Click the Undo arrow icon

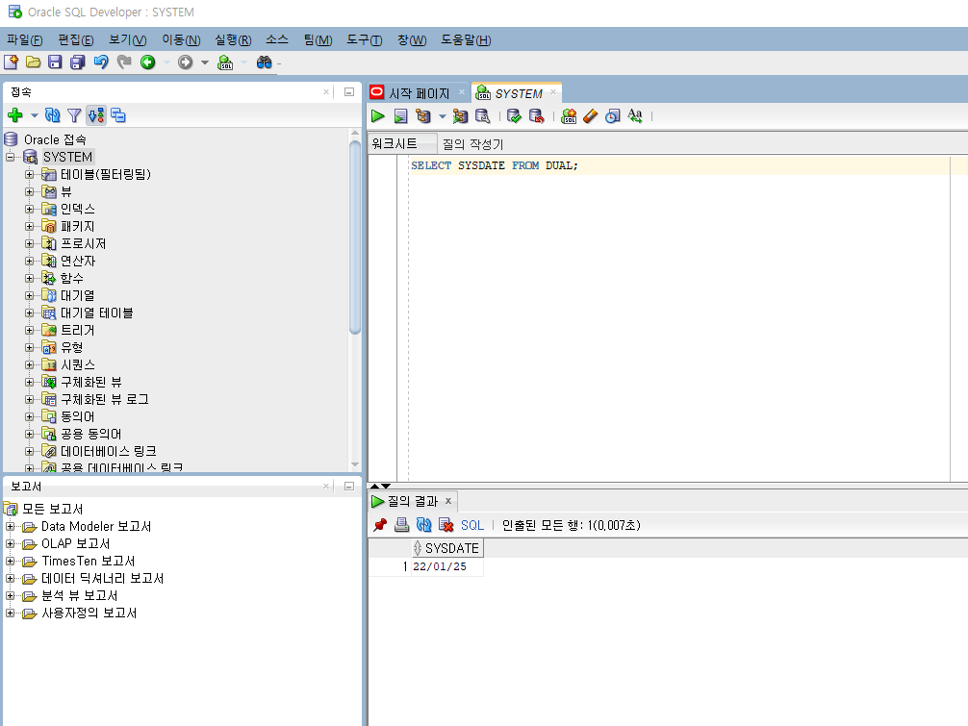tap(101, 63)
